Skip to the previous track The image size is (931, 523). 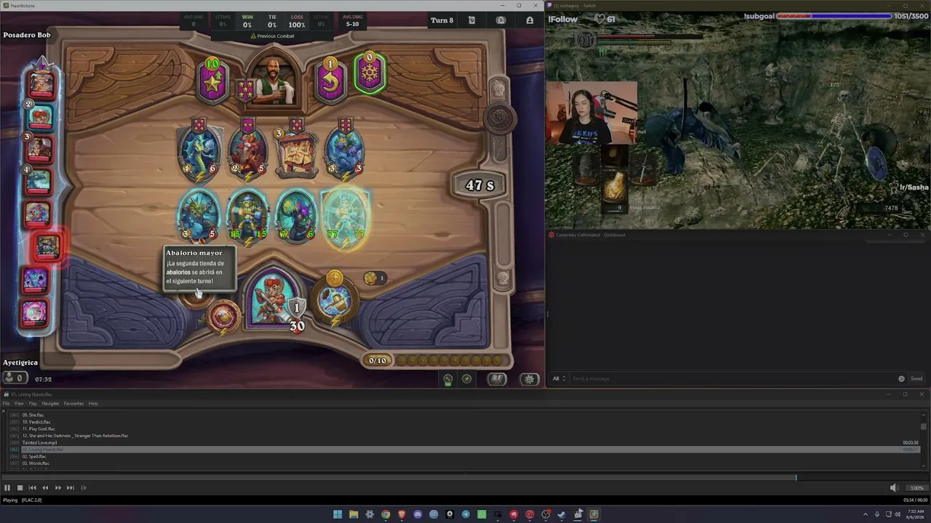point(32,488)
